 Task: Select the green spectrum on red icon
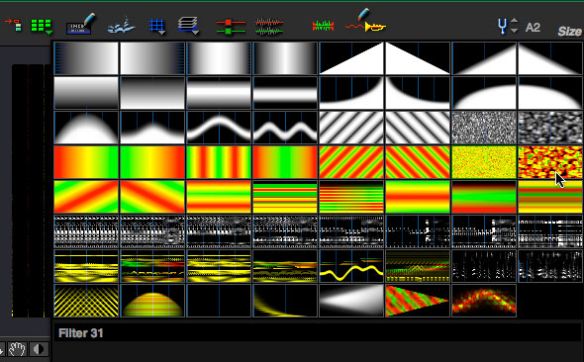[x=323, y=26]
